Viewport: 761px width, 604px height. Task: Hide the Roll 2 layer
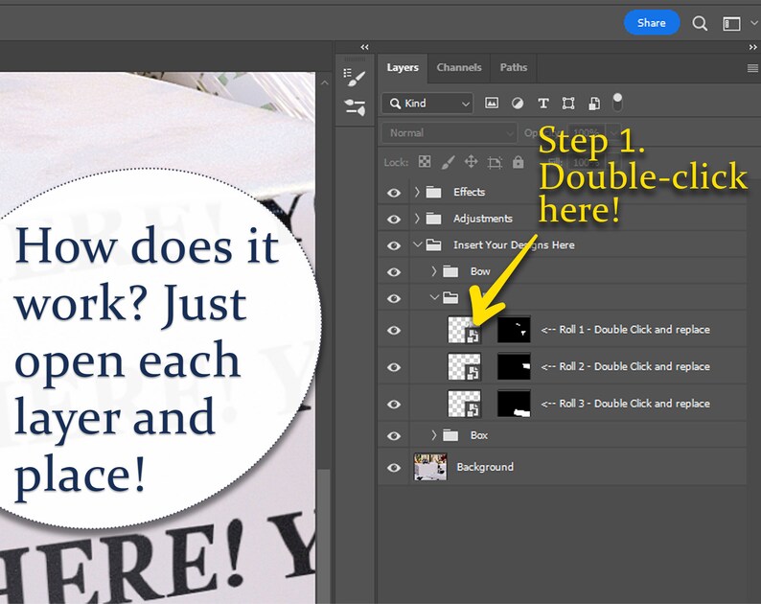[x=394, y=367]
